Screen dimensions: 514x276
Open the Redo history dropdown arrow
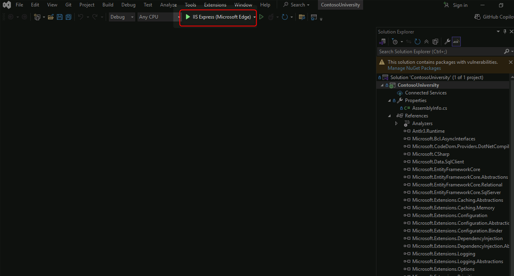pos(102,17)
